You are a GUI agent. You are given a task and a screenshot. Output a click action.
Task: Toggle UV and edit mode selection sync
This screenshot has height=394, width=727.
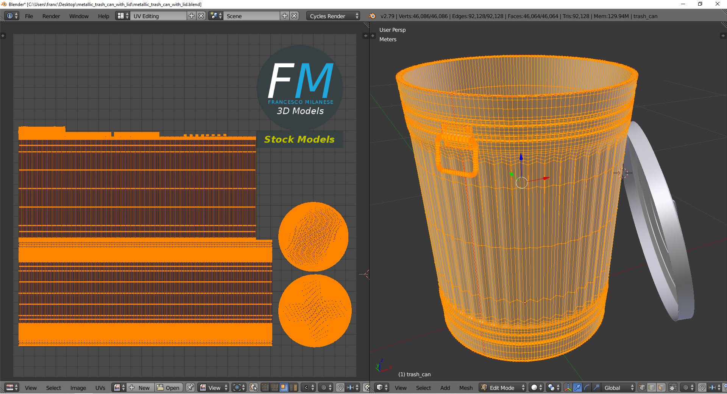(x=253, y=388)
